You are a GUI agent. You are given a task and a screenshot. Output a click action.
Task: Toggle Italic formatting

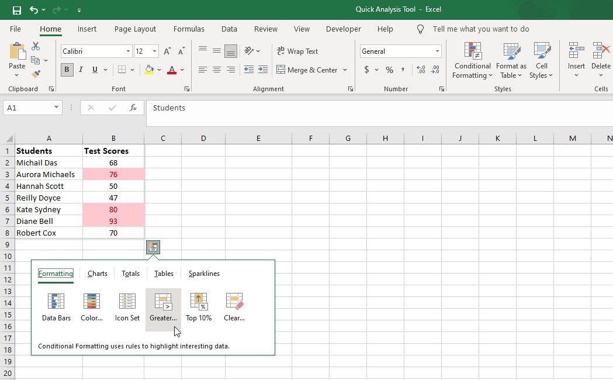81,70
